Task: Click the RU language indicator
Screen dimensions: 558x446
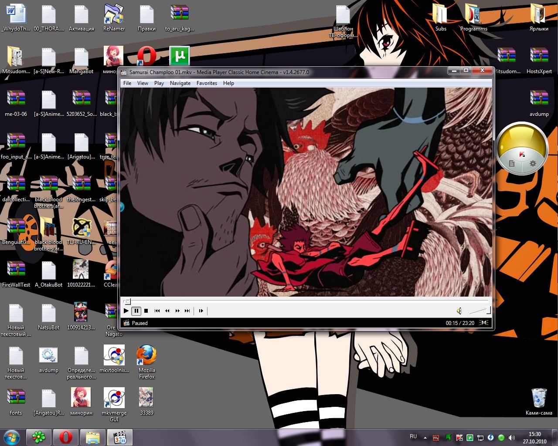Action: pos(413,436)
